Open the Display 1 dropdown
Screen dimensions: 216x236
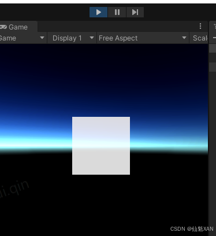[72, 38]
